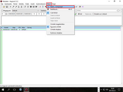
Task: Click the cycle tag hiding icon
Action: (x=83, y=7)
